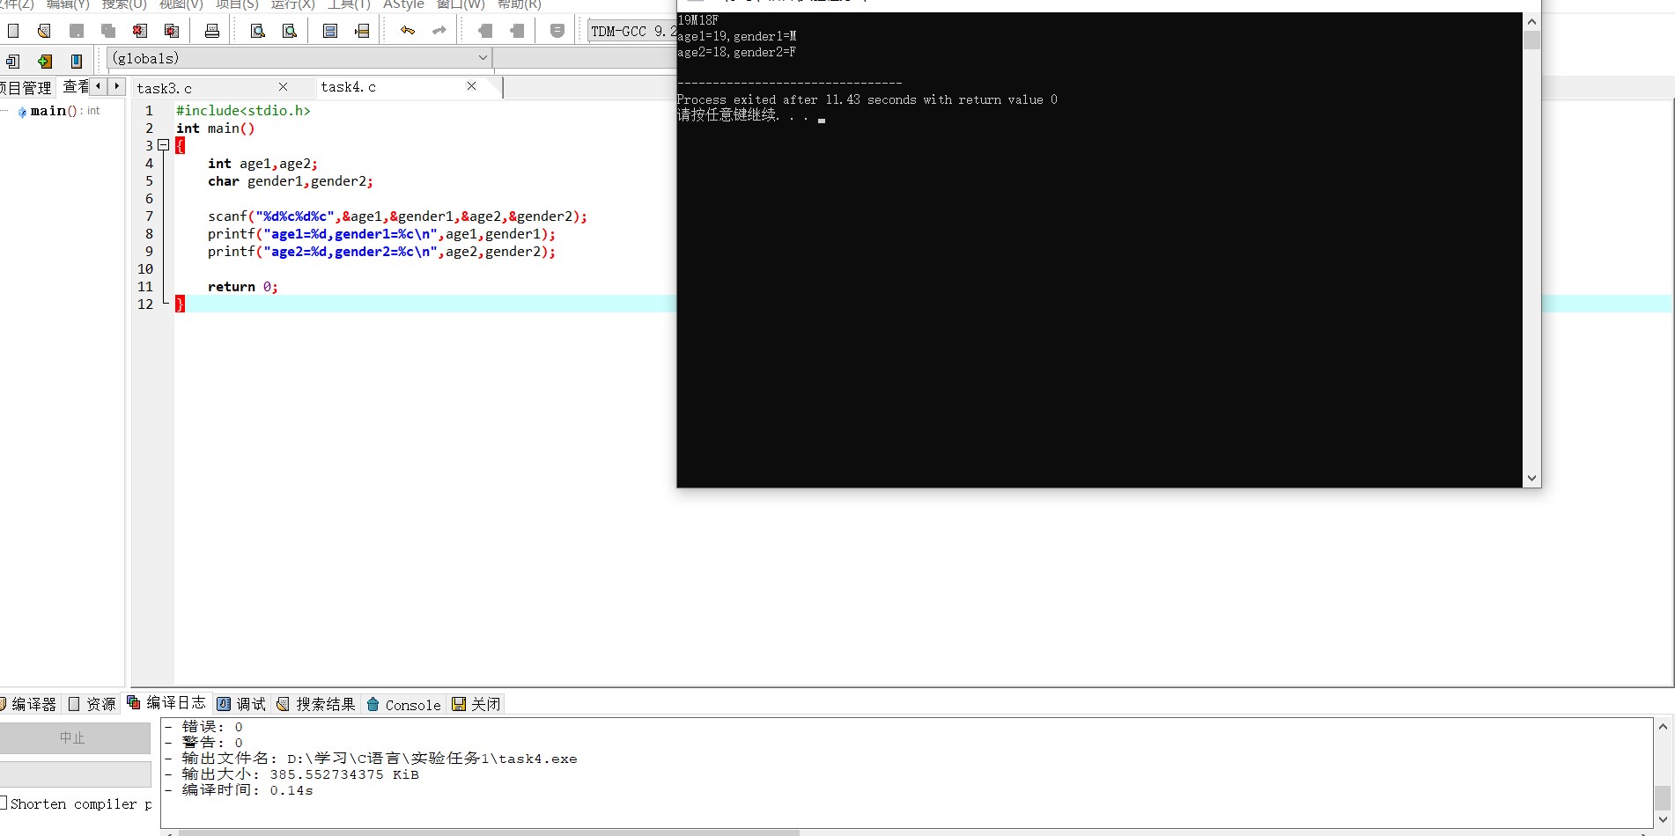Open the AStyle menu
Viewport: 1675px width, 836px height.
coord(403,4)
